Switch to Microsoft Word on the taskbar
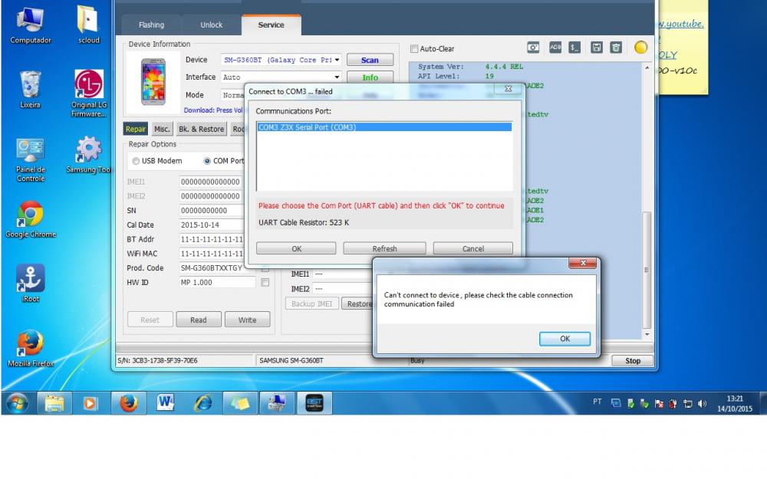 [166, 403]
